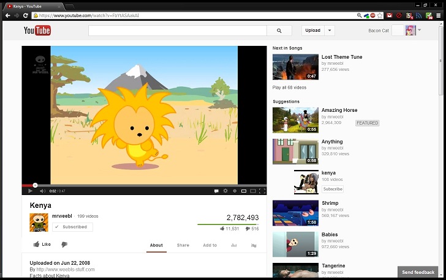Click the magnifier search button
446x280 pixels.
279,31
